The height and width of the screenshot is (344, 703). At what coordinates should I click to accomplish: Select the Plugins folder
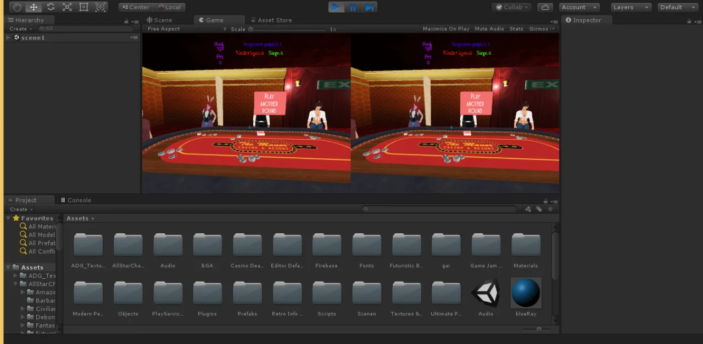coord(207,299)
